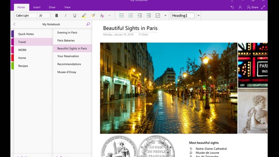Enter full screen mode

[263, 7]
